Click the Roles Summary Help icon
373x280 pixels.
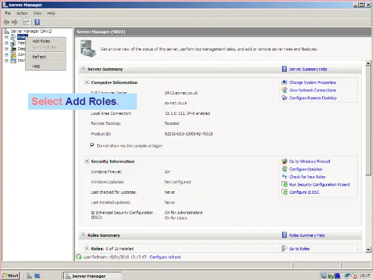click(x=284, y=235)
